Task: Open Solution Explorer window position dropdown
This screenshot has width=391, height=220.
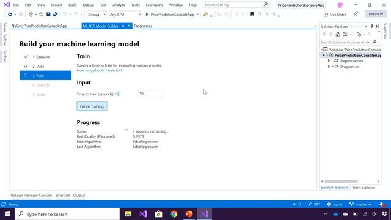Action: (366, 26)
